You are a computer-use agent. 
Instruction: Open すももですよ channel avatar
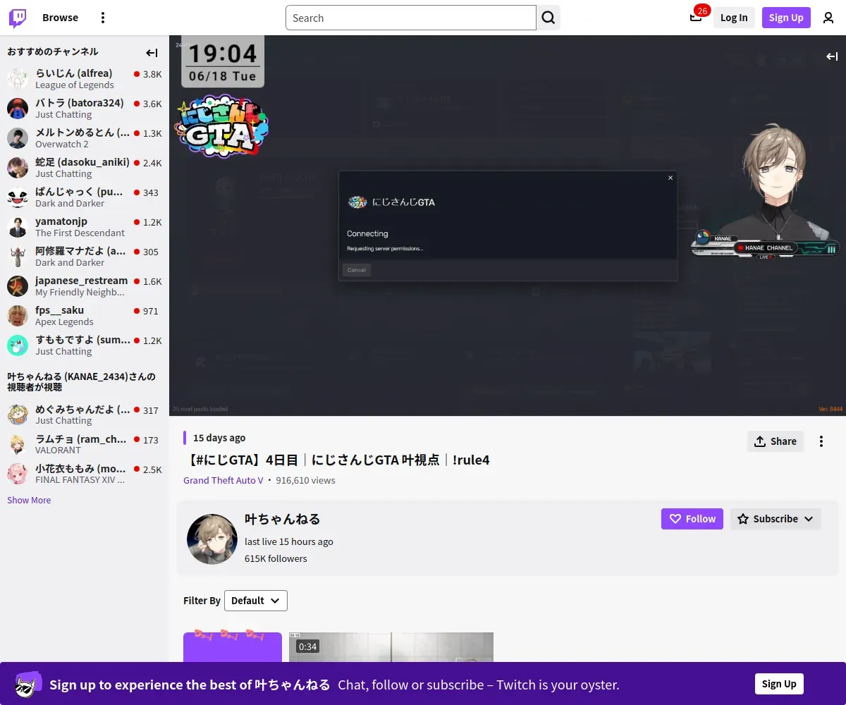18,345
